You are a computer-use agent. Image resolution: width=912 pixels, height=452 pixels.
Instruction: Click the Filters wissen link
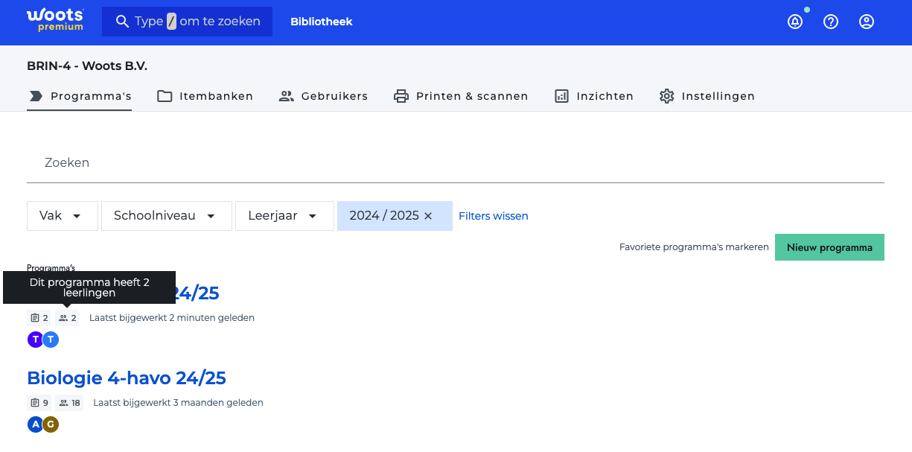coord(493,216)
